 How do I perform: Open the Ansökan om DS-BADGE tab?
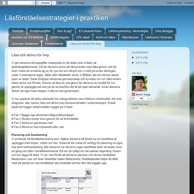pos(27,38)
